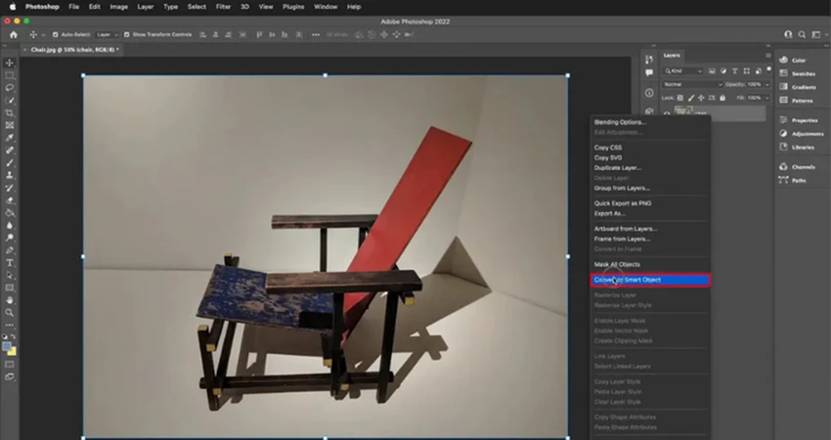Switch to the Chair.jpg document tab
The image size is (831, 440).
[x=74, y=49]
